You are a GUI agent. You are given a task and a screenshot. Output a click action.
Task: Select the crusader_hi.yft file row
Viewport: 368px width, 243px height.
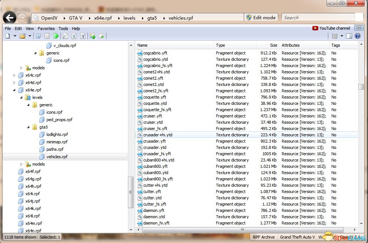pos(247,154)
